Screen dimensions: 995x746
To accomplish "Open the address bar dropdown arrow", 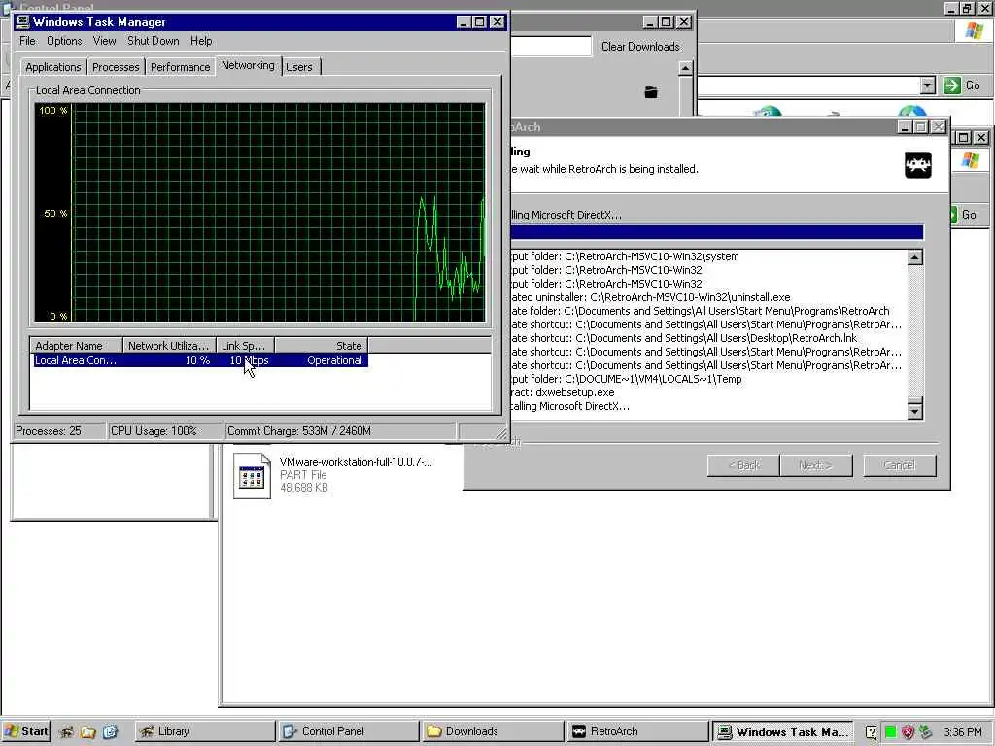I will click(x=928, y=85).
